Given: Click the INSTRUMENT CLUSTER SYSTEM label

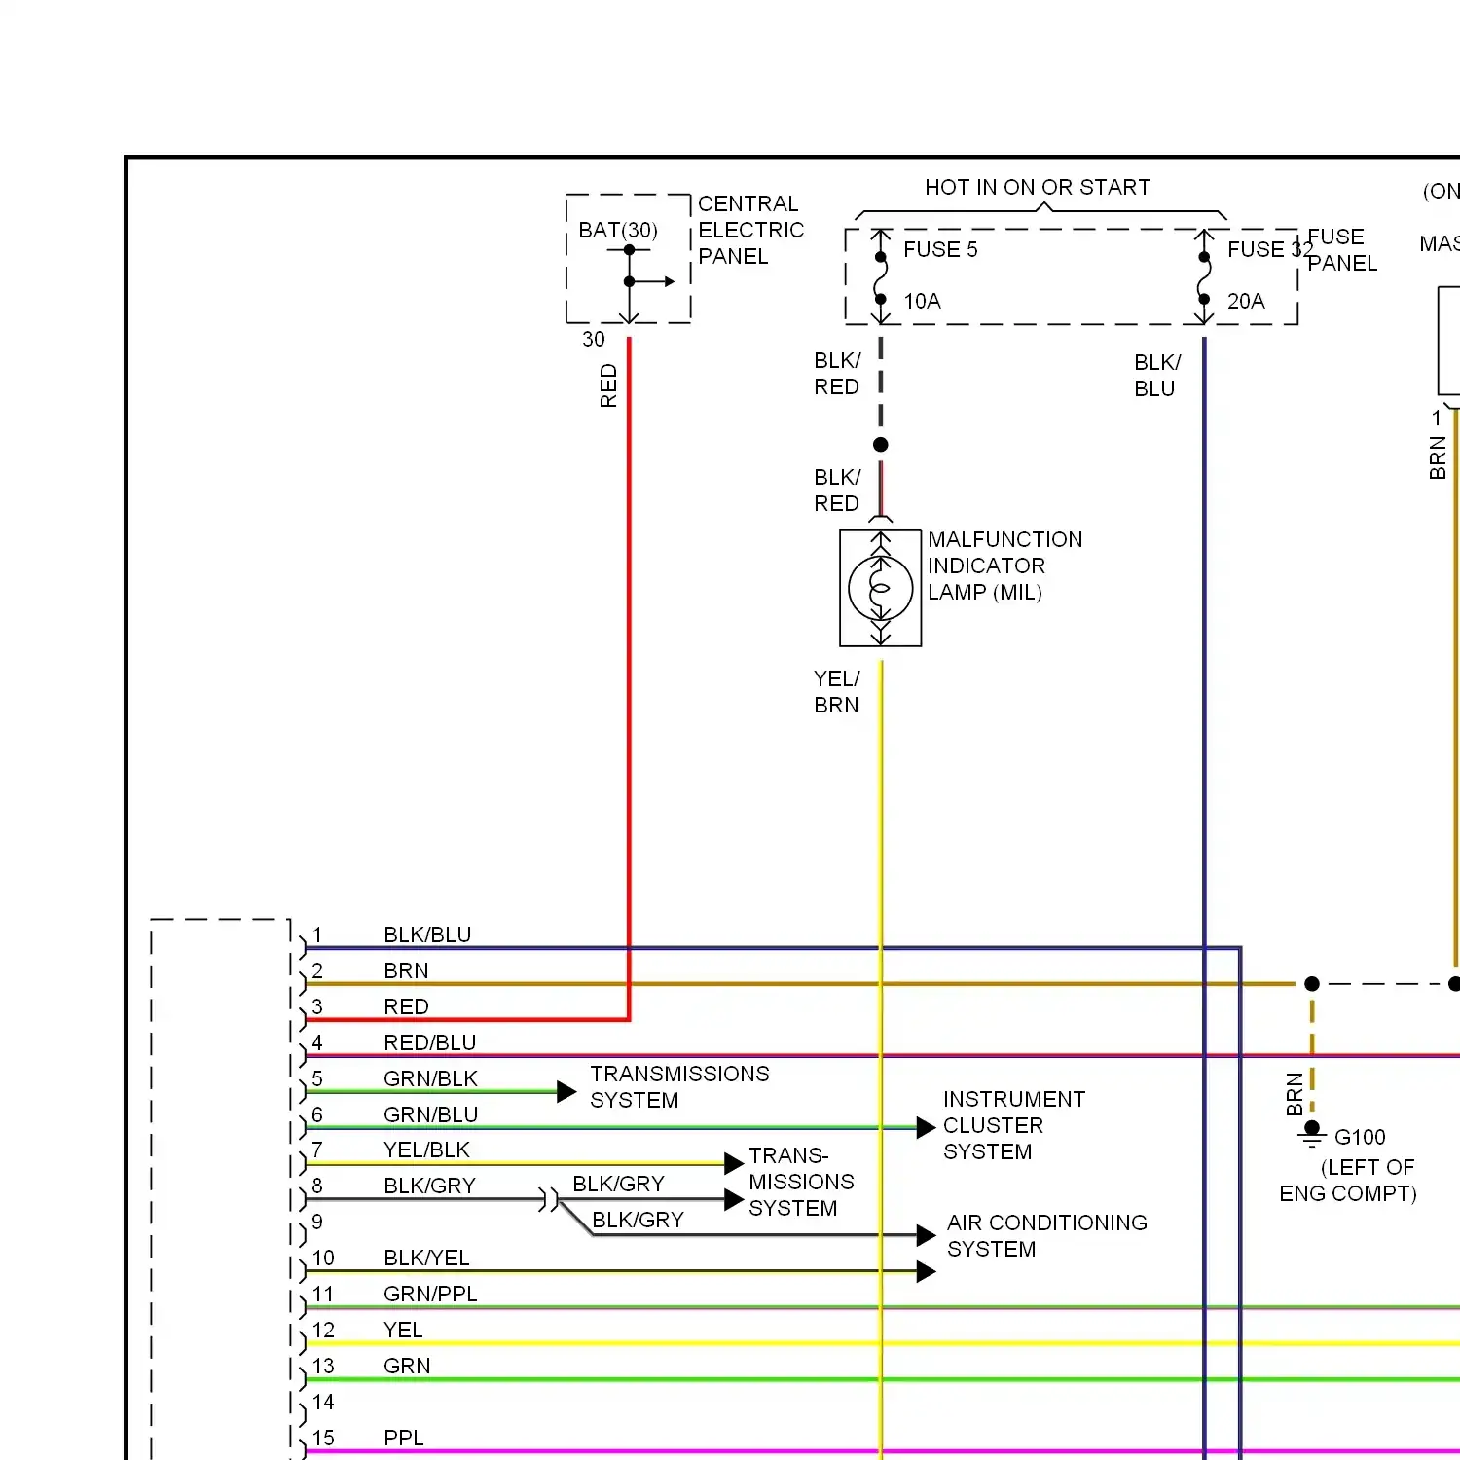Looking at the screenshot, I should pos(1014,1125).
